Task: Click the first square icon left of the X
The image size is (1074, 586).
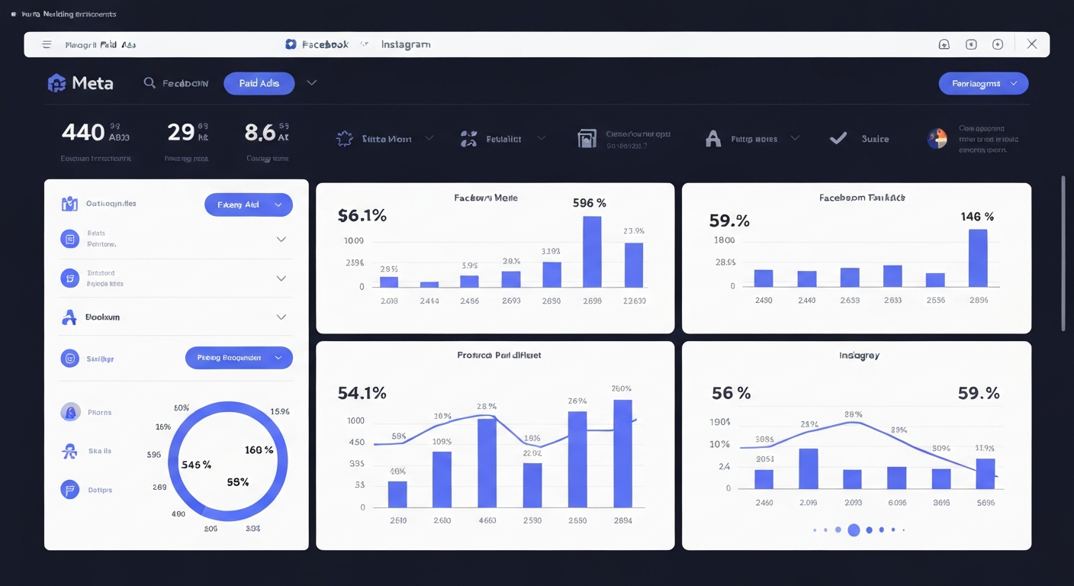Action: [x=944, y=44]
